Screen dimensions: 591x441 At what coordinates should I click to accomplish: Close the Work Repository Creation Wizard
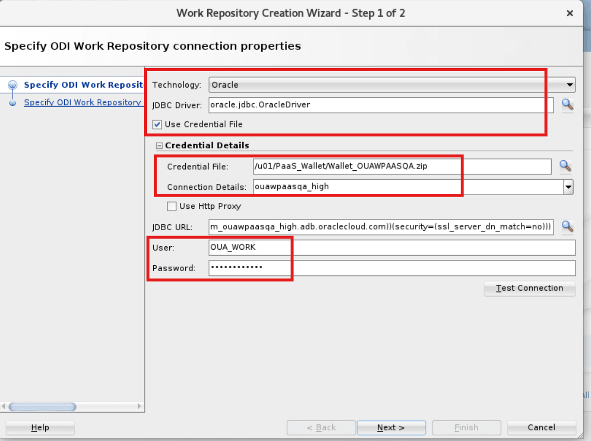click(570, 13)
